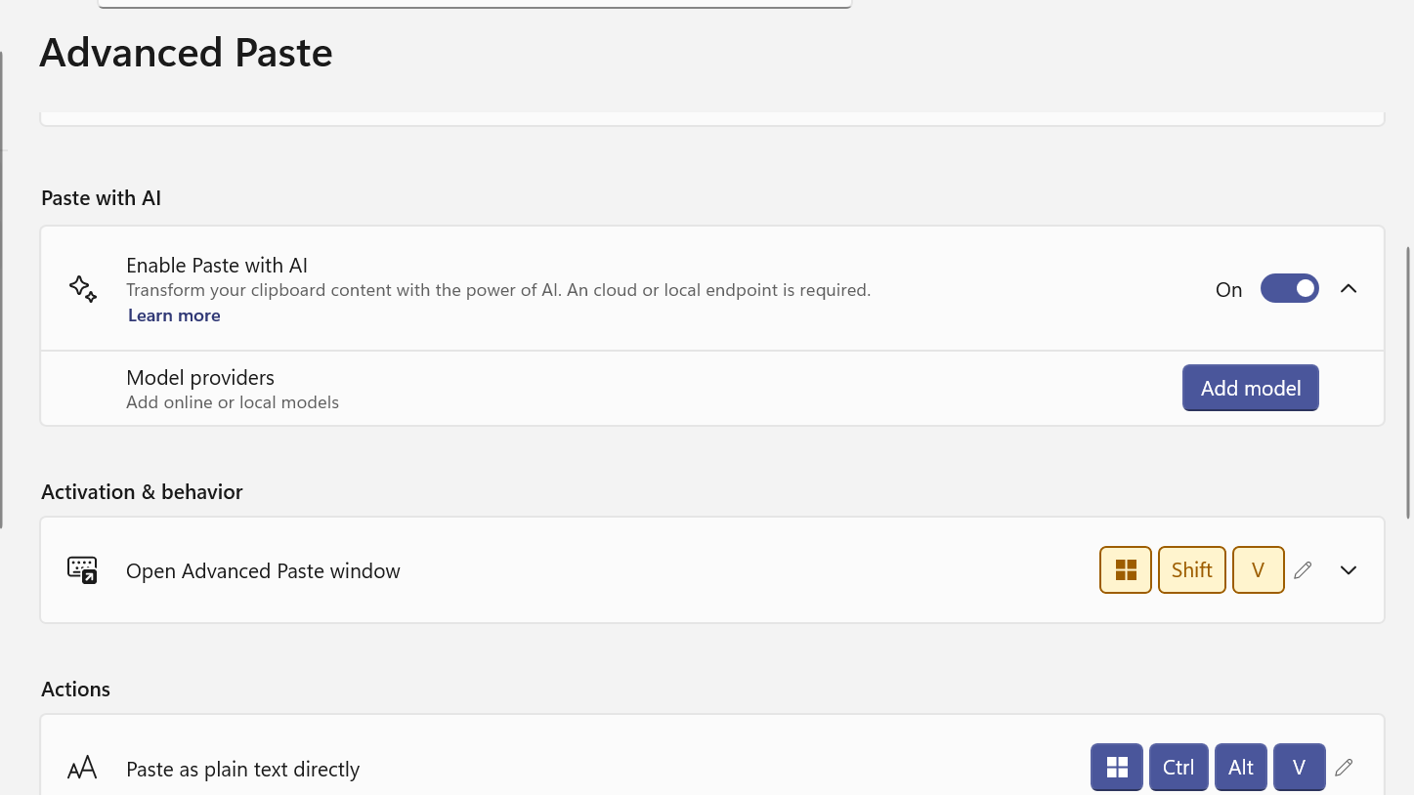
Task: Click the Shift key in the shortcut
Action: (x=1191, y=570)
